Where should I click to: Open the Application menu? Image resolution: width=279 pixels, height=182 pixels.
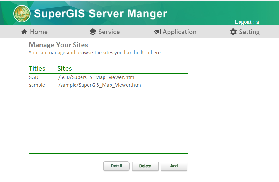pyautogui.click(x=175, y=32)
